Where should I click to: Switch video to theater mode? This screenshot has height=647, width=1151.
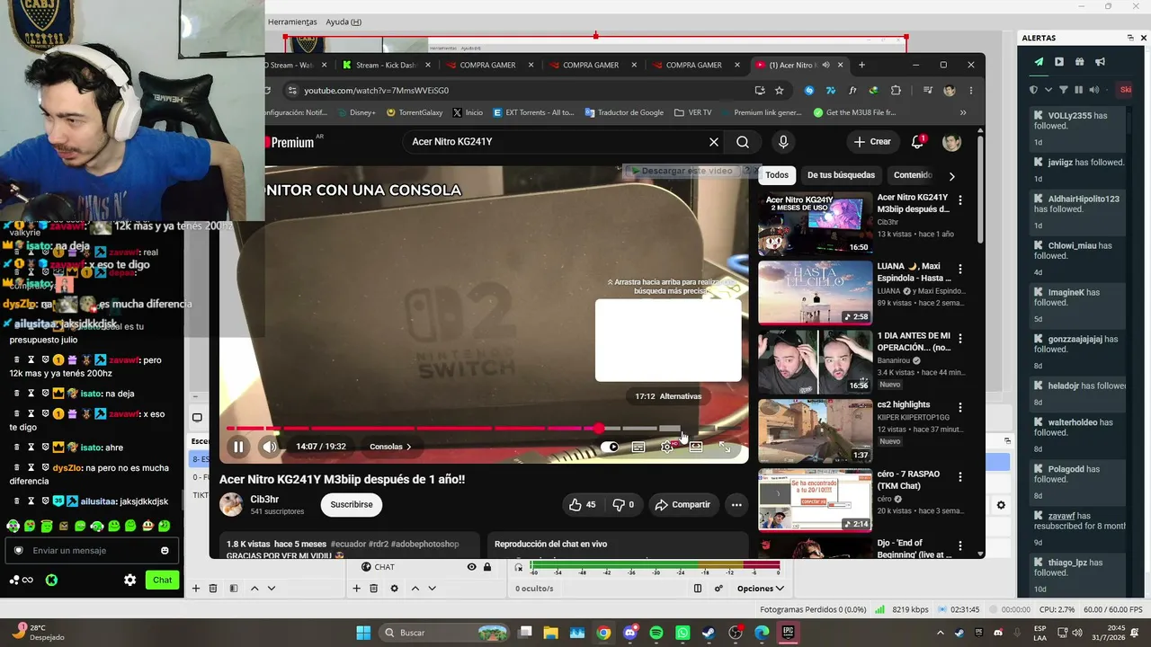click(696, 447)
